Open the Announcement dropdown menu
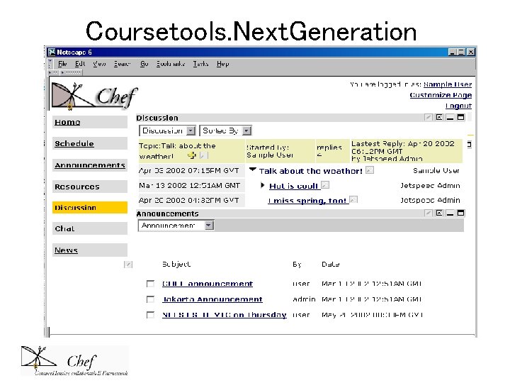 click(x=176, y=226)
